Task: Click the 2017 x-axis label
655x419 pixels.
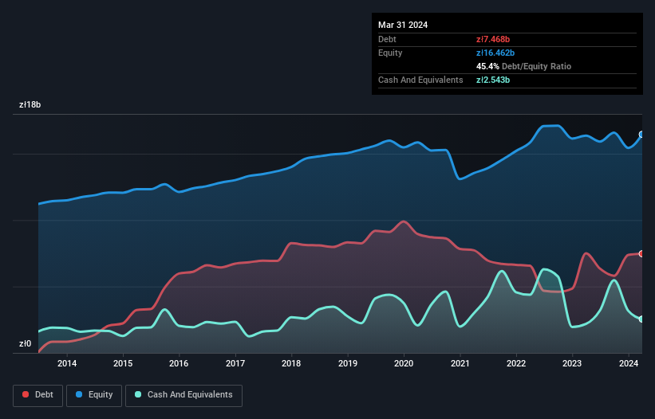Action: pyautogui.click(x=235, y=363)
